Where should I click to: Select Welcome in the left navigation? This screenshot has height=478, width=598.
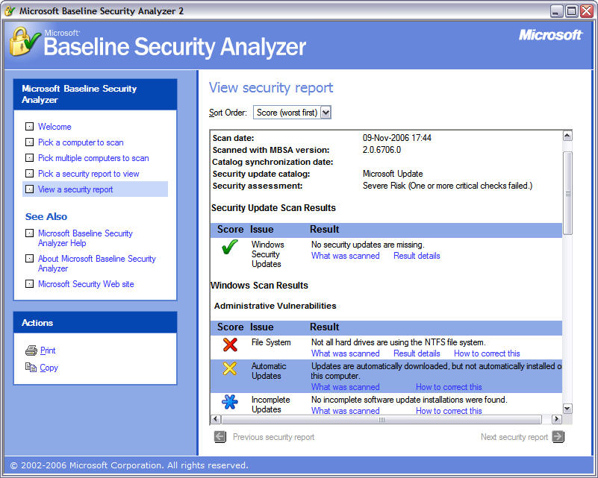pyautogui.click(x=54, y=127)
